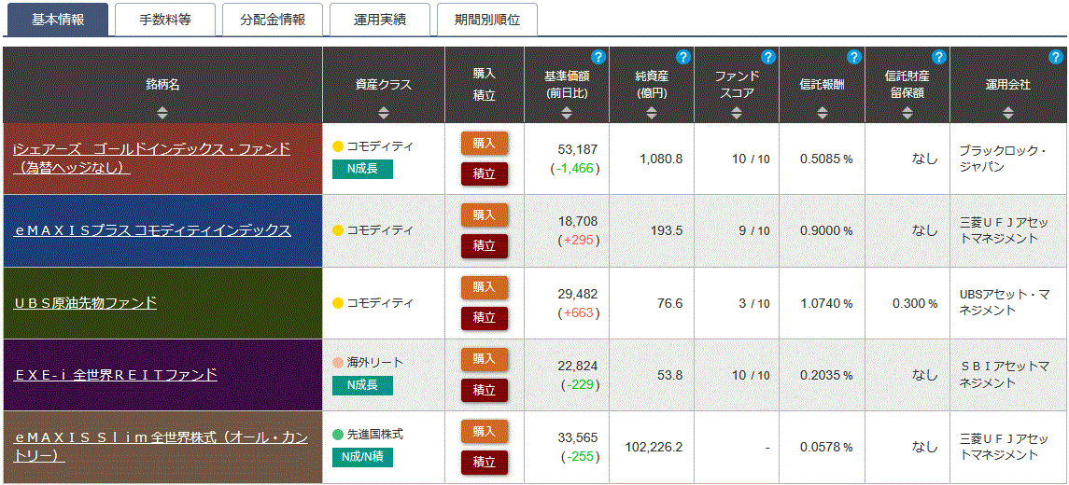
Task: Open the 分配金情報 tab
Action: 273,20
